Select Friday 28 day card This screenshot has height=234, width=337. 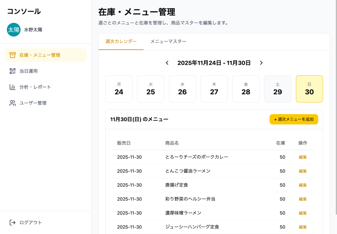(246, 89)
